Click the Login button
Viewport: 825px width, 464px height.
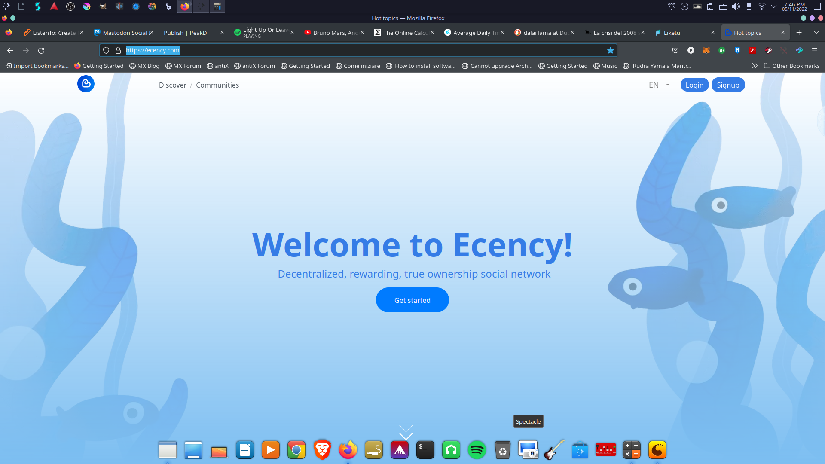694,85
